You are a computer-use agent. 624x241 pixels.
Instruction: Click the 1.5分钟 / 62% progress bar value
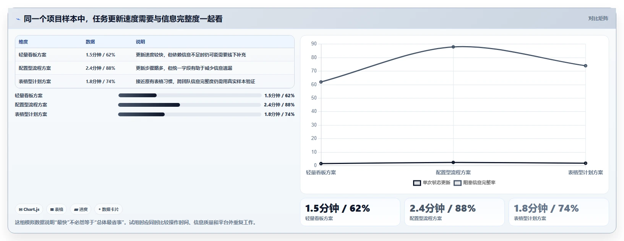(279, 96)
